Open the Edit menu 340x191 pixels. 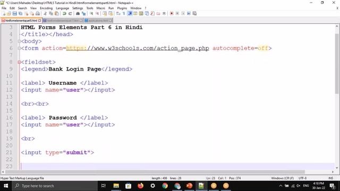coord(12,8)
